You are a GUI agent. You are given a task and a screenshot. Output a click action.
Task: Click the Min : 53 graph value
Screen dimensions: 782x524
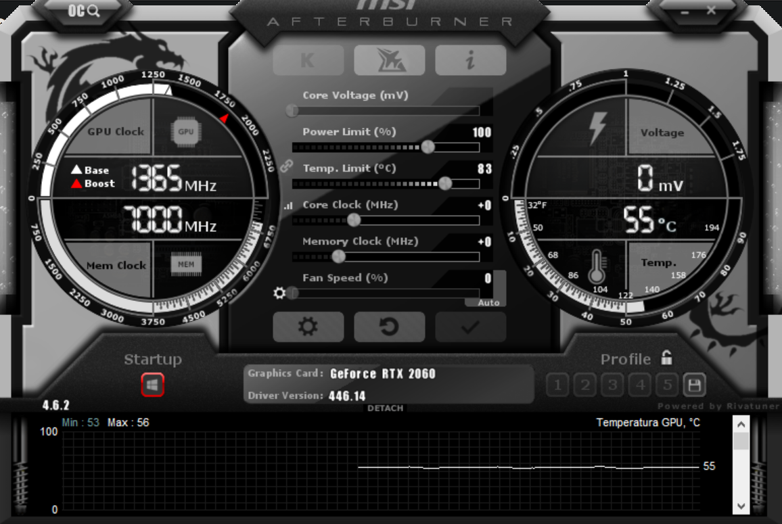click(x=80, y=423)
